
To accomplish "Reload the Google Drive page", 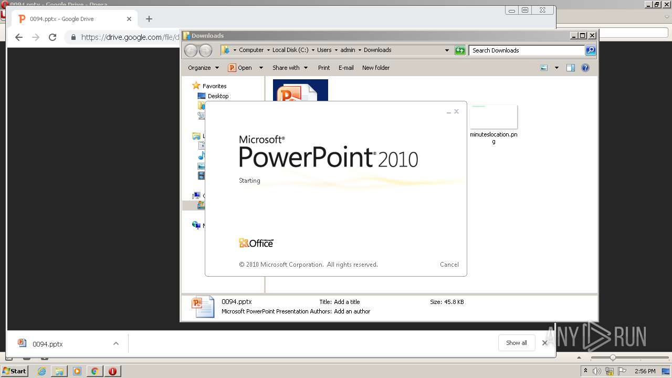I will click(52, 37).
